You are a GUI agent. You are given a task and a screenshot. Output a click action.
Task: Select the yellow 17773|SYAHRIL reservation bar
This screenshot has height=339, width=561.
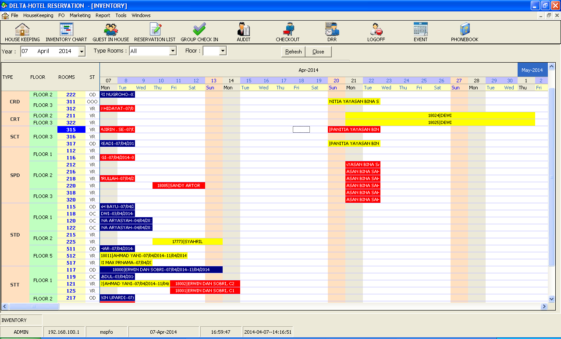click(x=187, y=242)
